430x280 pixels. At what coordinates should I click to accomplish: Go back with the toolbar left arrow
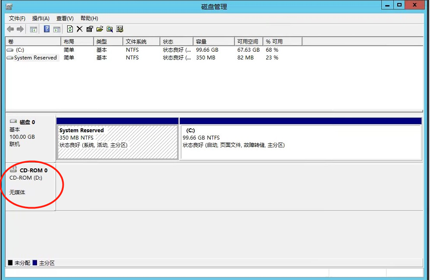[10, 29]
